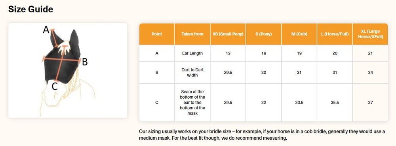Screen dimensions: 396x146
Task: Click the 'S (Pony)' column header
Action: (x=264, y=34)
